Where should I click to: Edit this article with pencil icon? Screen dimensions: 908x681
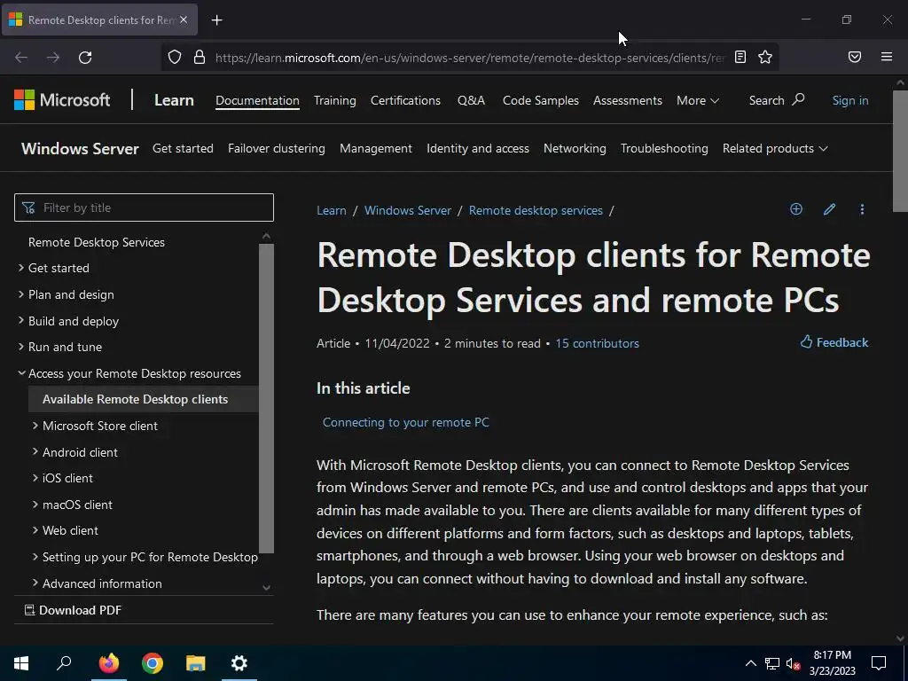pos(829,209)
